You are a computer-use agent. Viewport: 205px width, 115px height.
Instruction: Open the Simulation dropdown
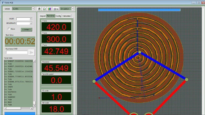point(73,9)
